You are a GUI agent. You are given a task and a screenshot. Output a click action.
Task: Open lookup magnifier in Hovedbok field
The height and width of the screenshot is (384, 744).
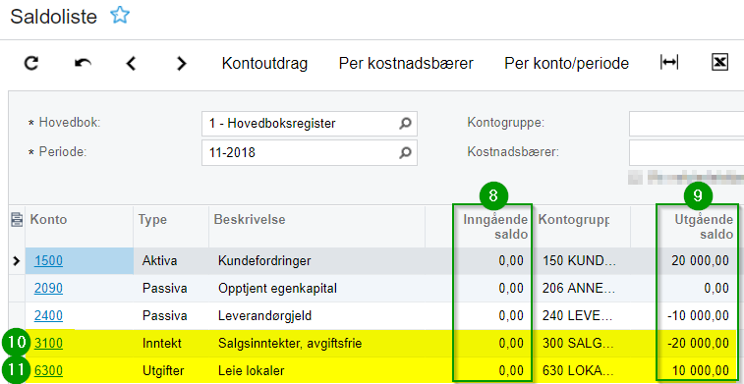click(405, 124)
